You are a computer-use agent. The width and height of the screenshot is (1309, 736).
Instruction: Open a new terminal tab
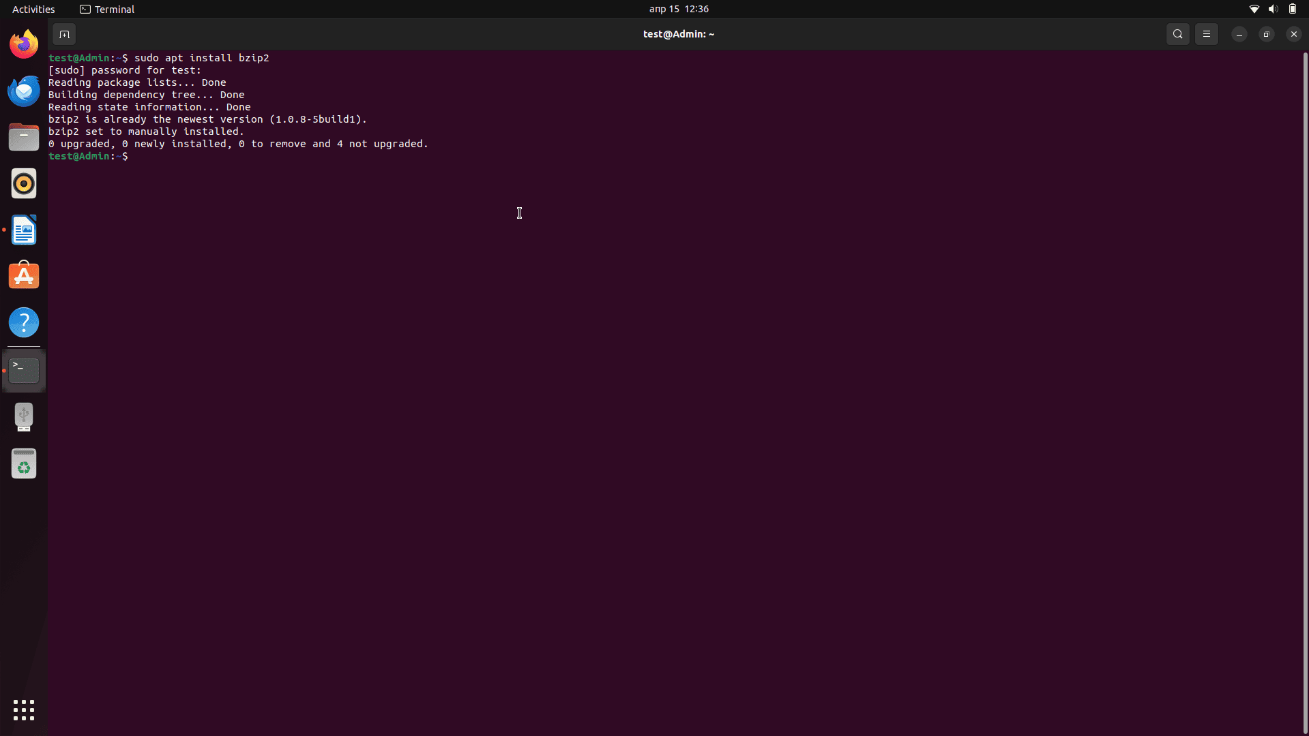64,34
